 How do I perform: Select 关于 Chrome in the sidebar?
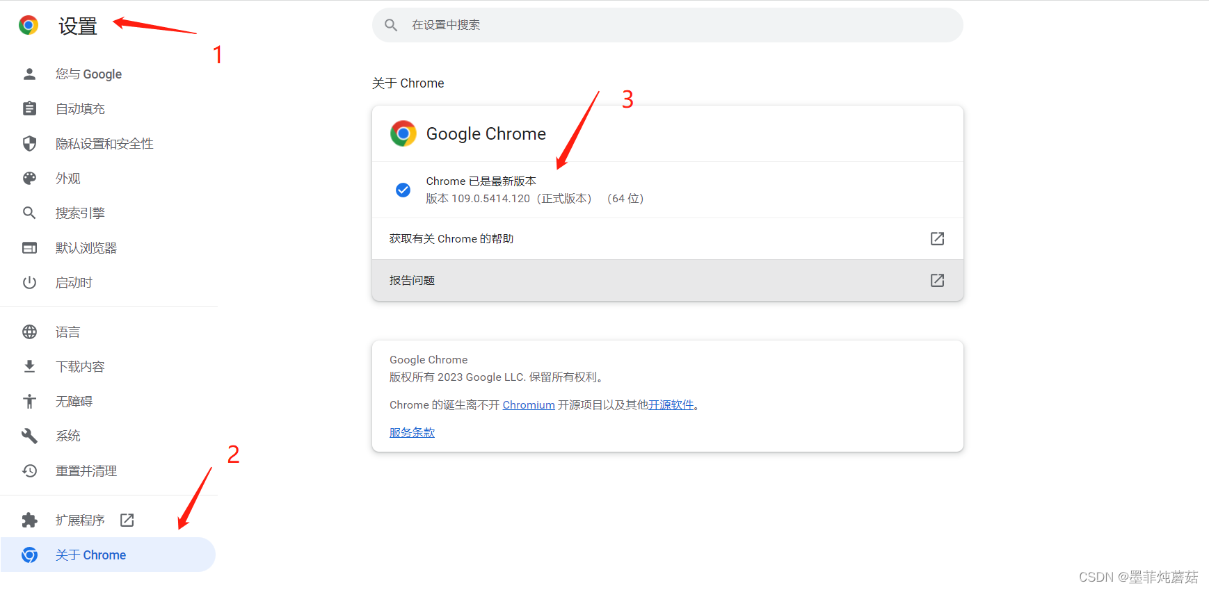pyautogui.click(x=108, y=555)
